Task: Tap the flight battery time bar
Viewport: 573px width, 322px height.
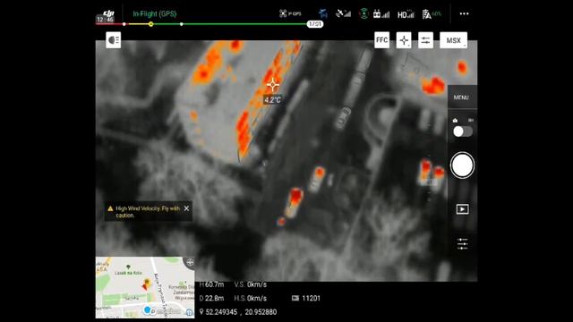Action: [210, 24]
